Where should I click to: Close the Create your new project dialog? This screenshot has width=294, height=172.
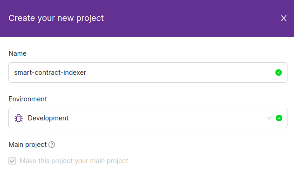coord(283,18)
